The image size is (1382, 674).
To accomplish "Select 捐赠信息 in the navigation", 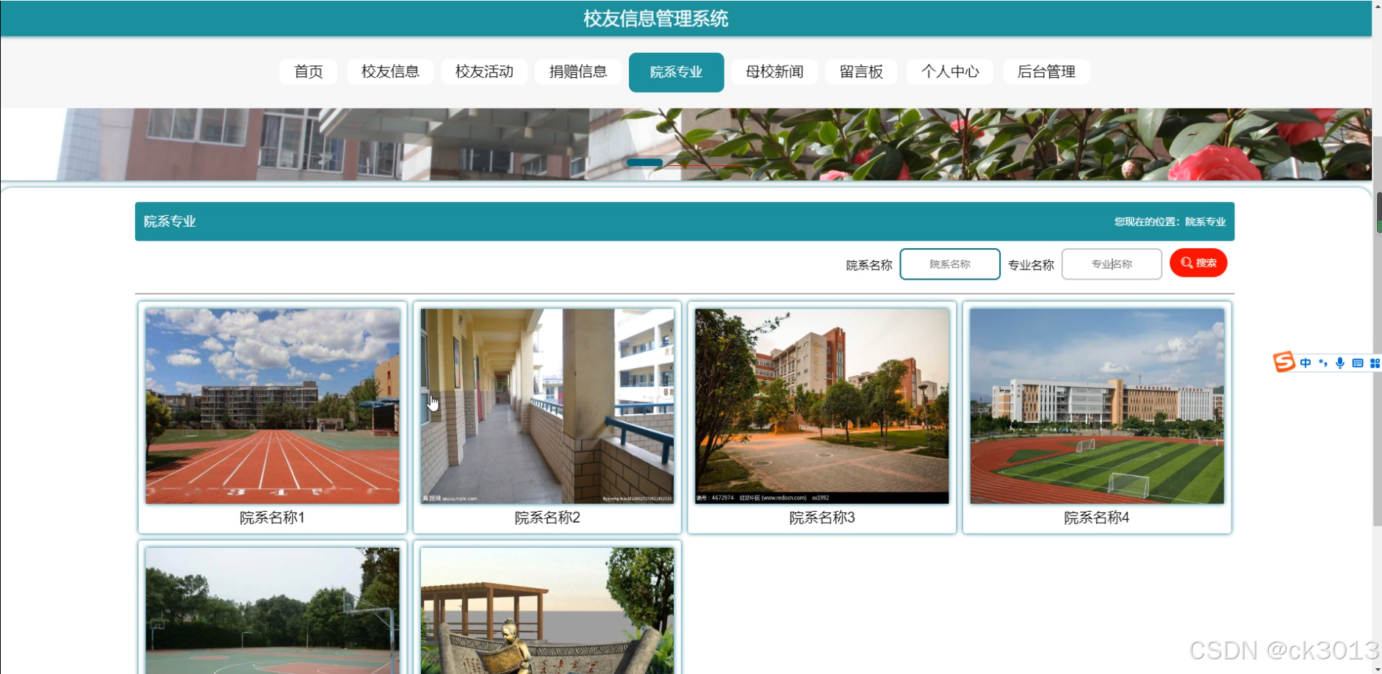I will click(578, 72).
